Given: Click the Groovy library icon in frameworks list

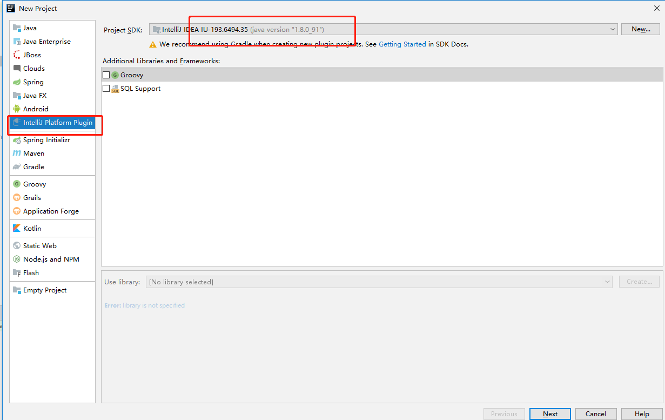Looking at the screenshot, I should pos(115,75).
